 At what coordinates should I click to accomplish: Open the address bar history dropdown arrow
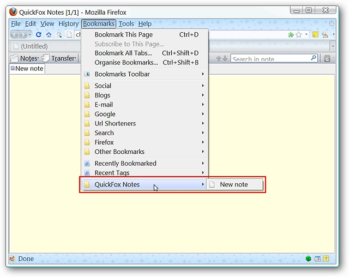(x=306, y=34)
